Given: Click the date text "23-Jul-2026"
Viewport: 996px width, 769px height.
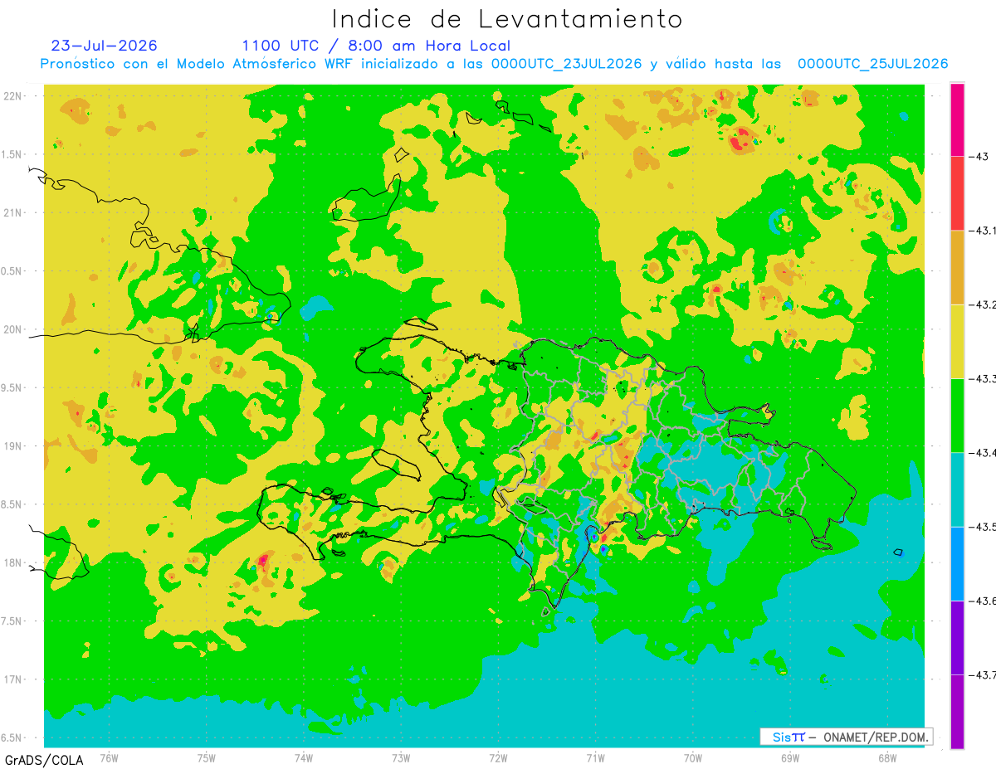Looking at the screenshot, I should [104, 46].
